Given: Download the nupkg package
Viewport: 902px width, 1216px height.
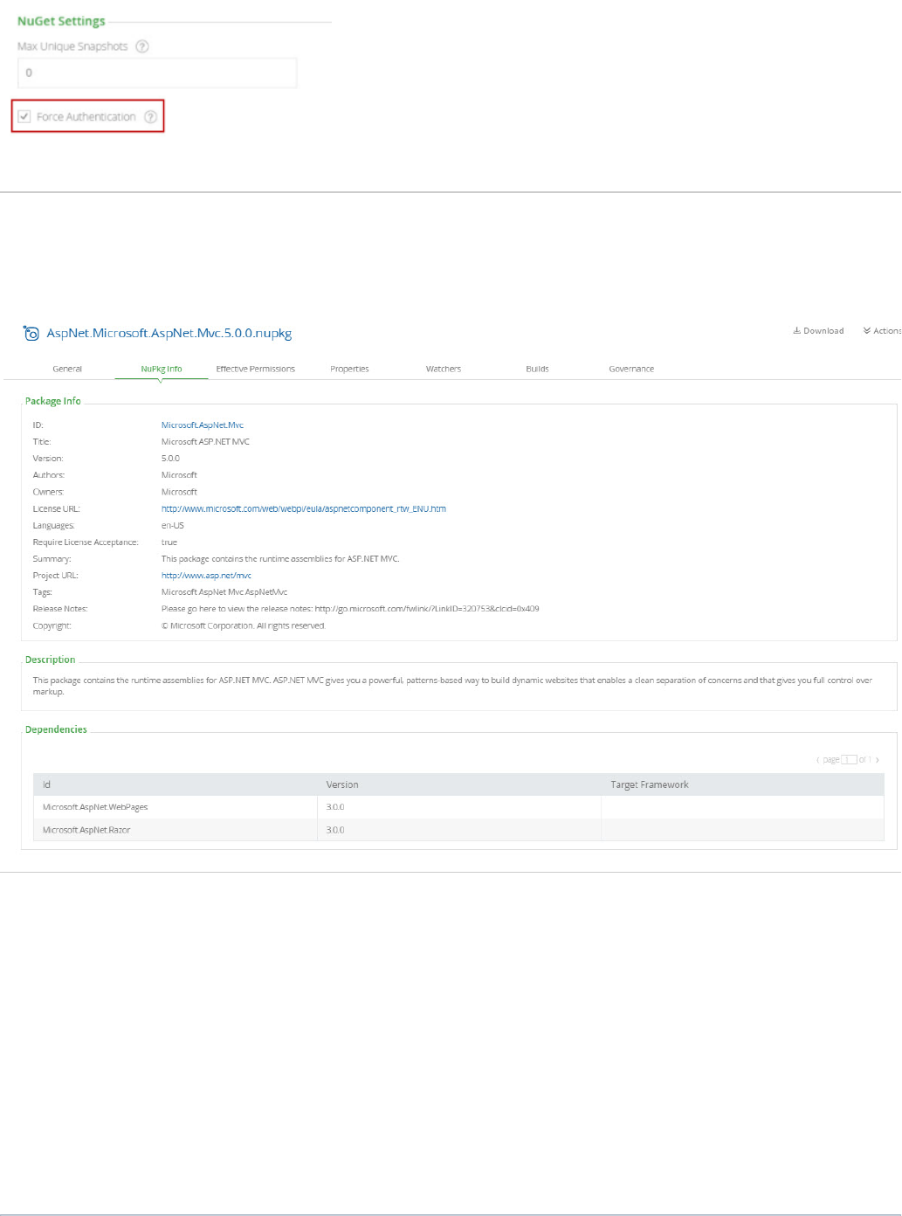Looking at the screenshot, I should [x=818, y=331].
